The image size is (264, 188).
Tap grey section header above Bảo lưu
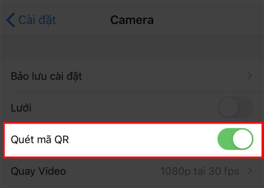[132, 48]
